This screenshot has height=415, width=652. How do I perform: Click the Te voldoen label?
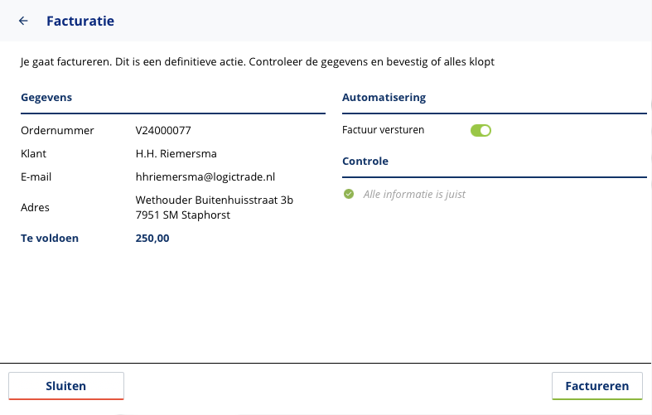(51, 238)
